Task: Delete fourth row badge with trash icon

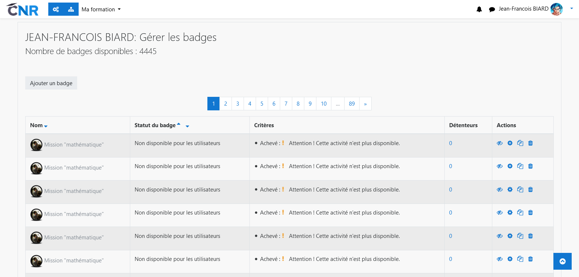Action: pos(530,213)
